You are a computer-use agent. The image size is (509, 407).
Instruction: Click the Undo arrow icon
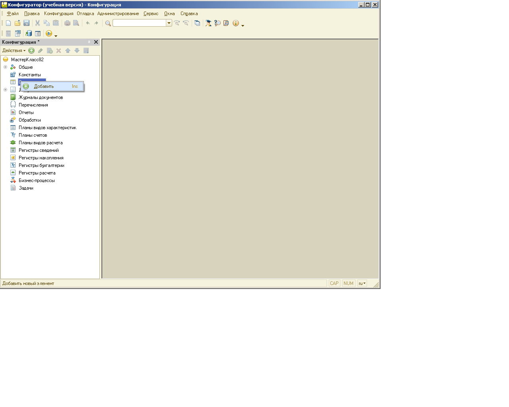(x=87, y=23)
